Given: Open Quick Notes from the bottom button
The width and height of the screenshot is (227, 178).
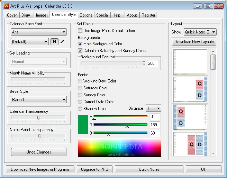Looking at the screenshot, I should pyautogui.click(x=149, y=169).
